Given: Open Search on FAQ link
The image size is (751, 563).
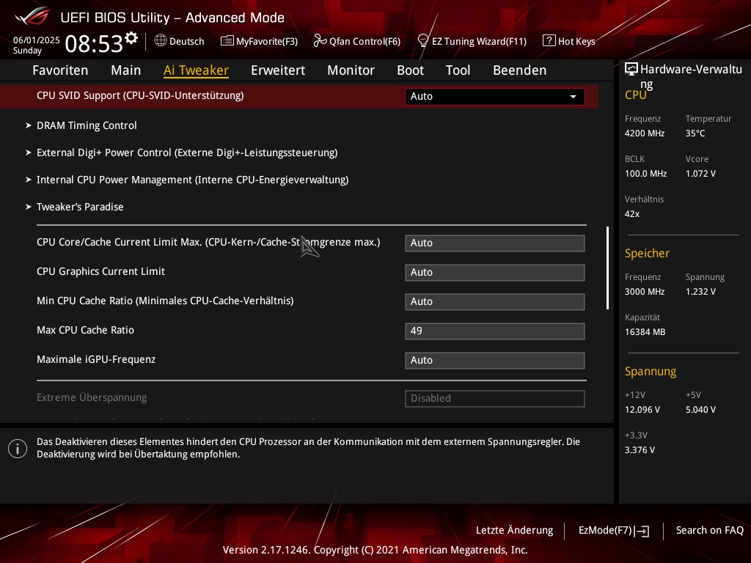Looking at the screenshot, I should point(709,530).
